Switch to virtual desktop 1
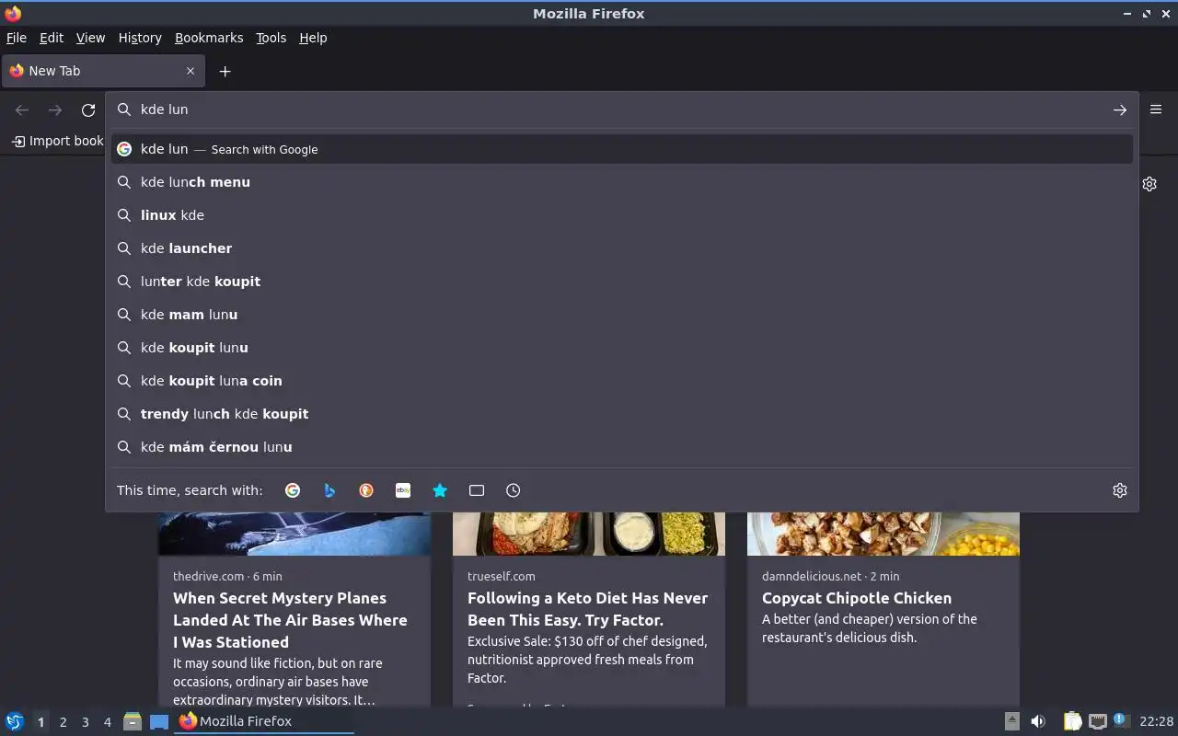 click(40, 722)
